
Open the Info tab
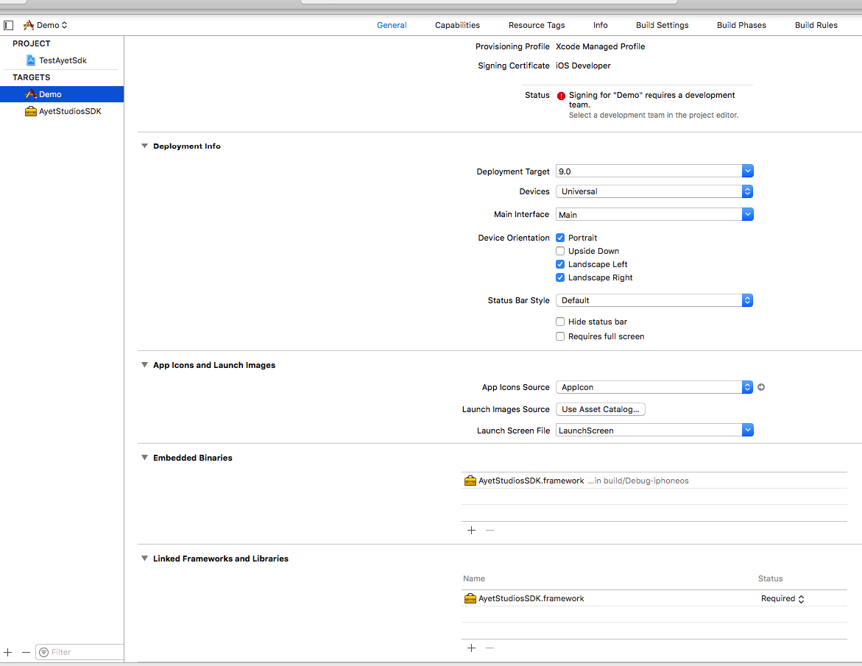point(601,25)
